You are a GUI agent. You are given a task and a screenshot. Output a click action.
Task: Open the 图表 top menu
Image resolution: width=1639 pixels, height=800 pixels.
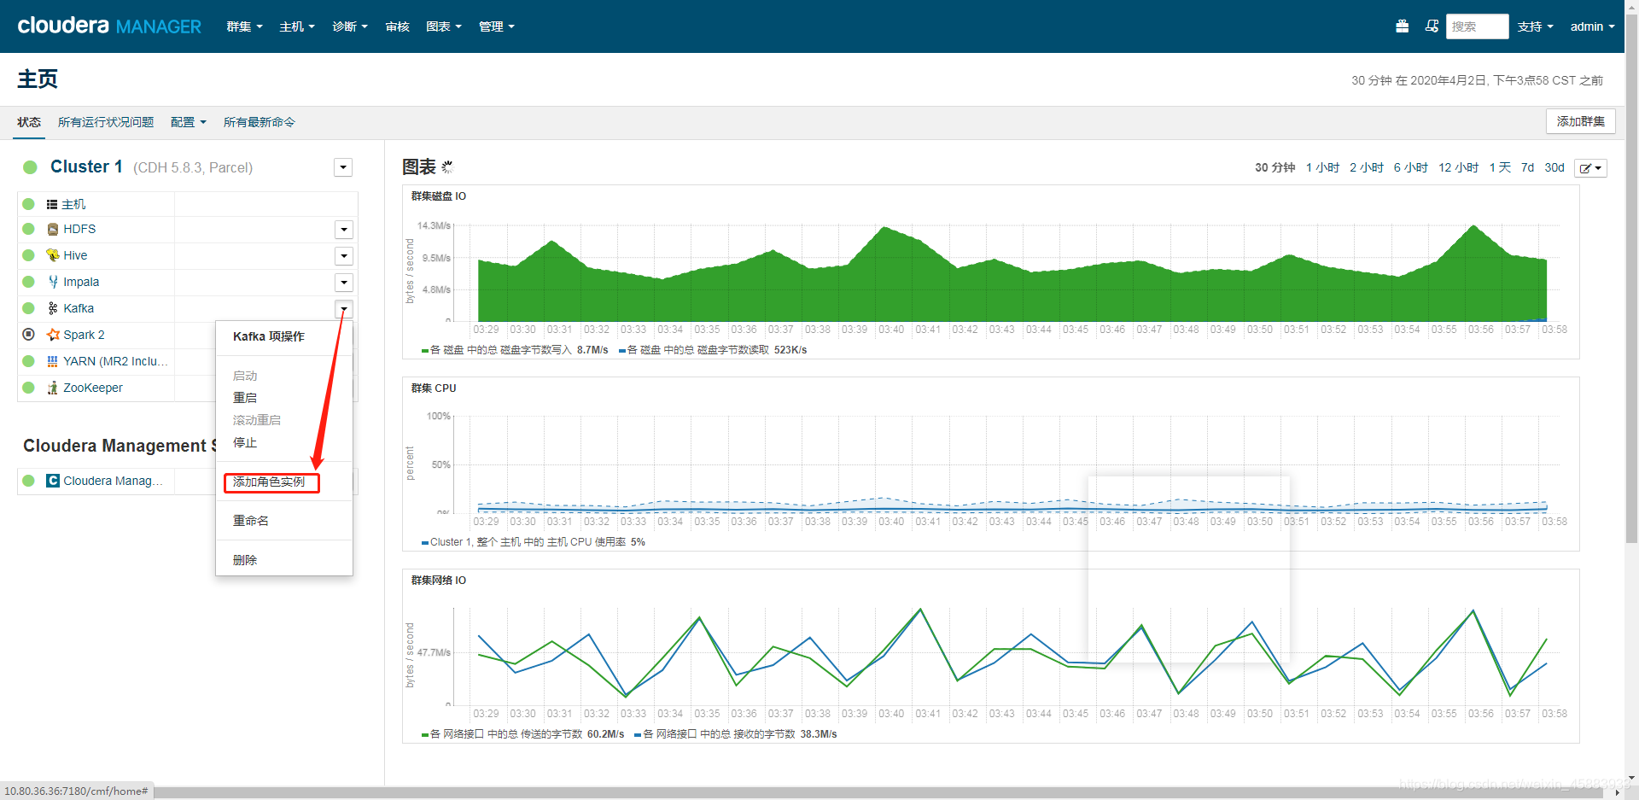[444, 26]
